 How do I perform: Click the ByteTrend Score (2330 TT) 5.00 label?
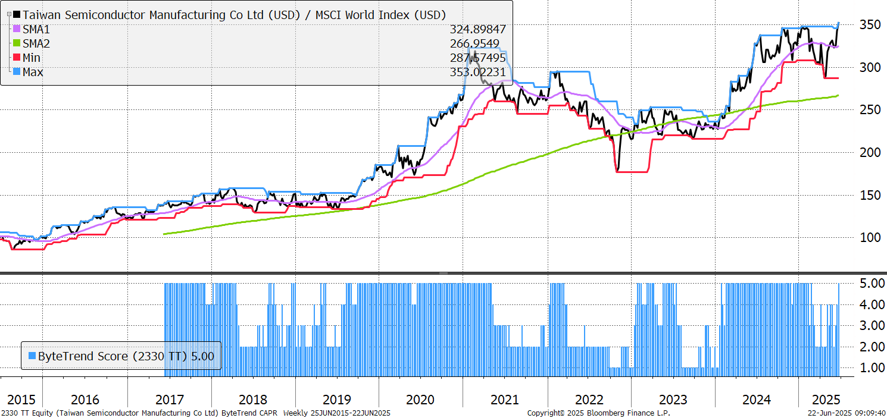(126, 356)
